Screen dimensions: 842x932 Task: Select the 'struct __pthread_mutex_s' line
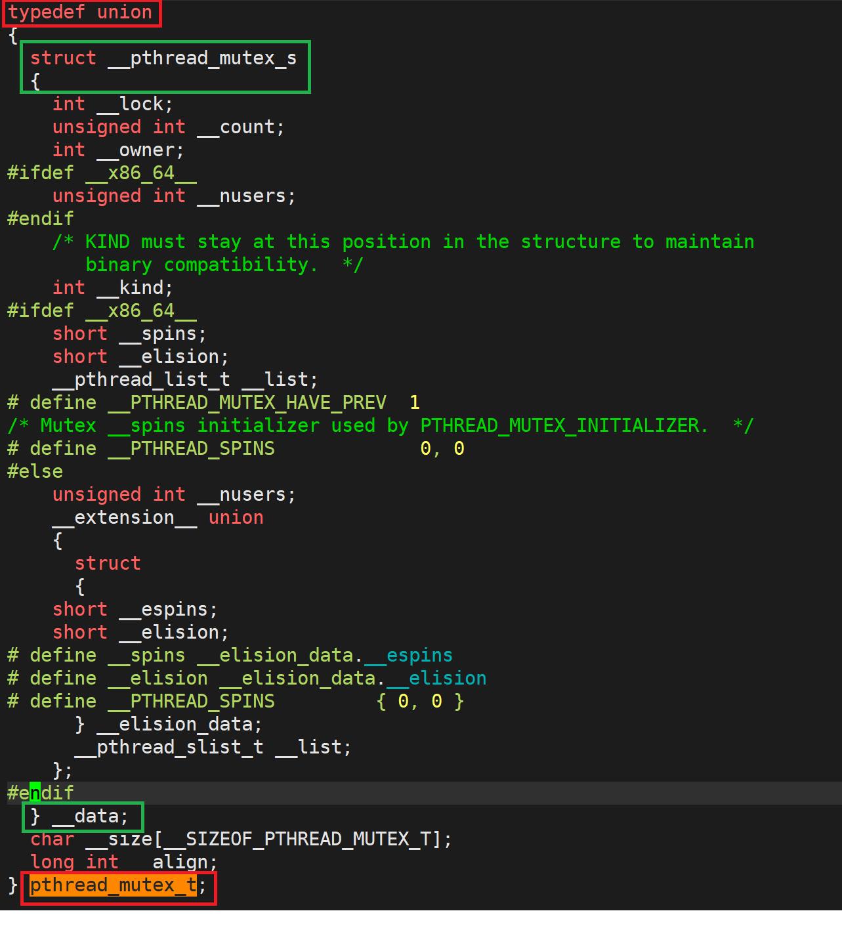(163, 58)
